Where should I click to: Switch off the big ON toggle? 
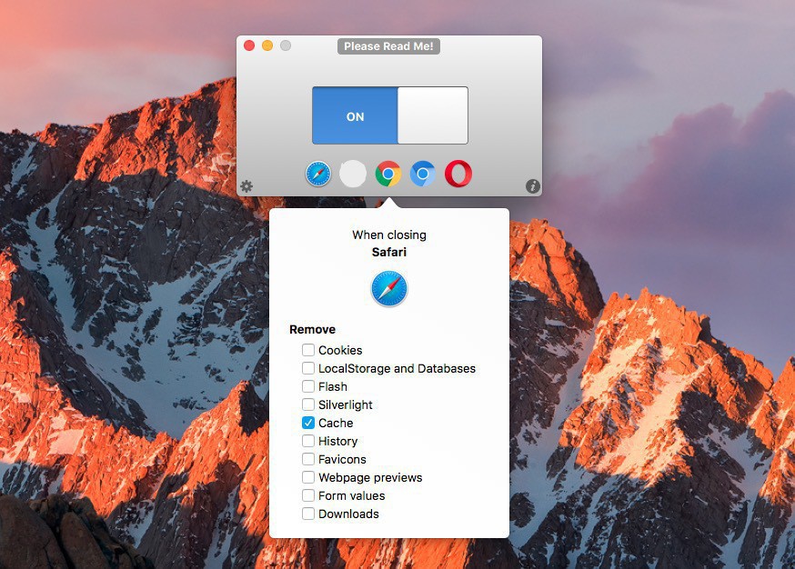pyautogui.click(x=389, y=115)
